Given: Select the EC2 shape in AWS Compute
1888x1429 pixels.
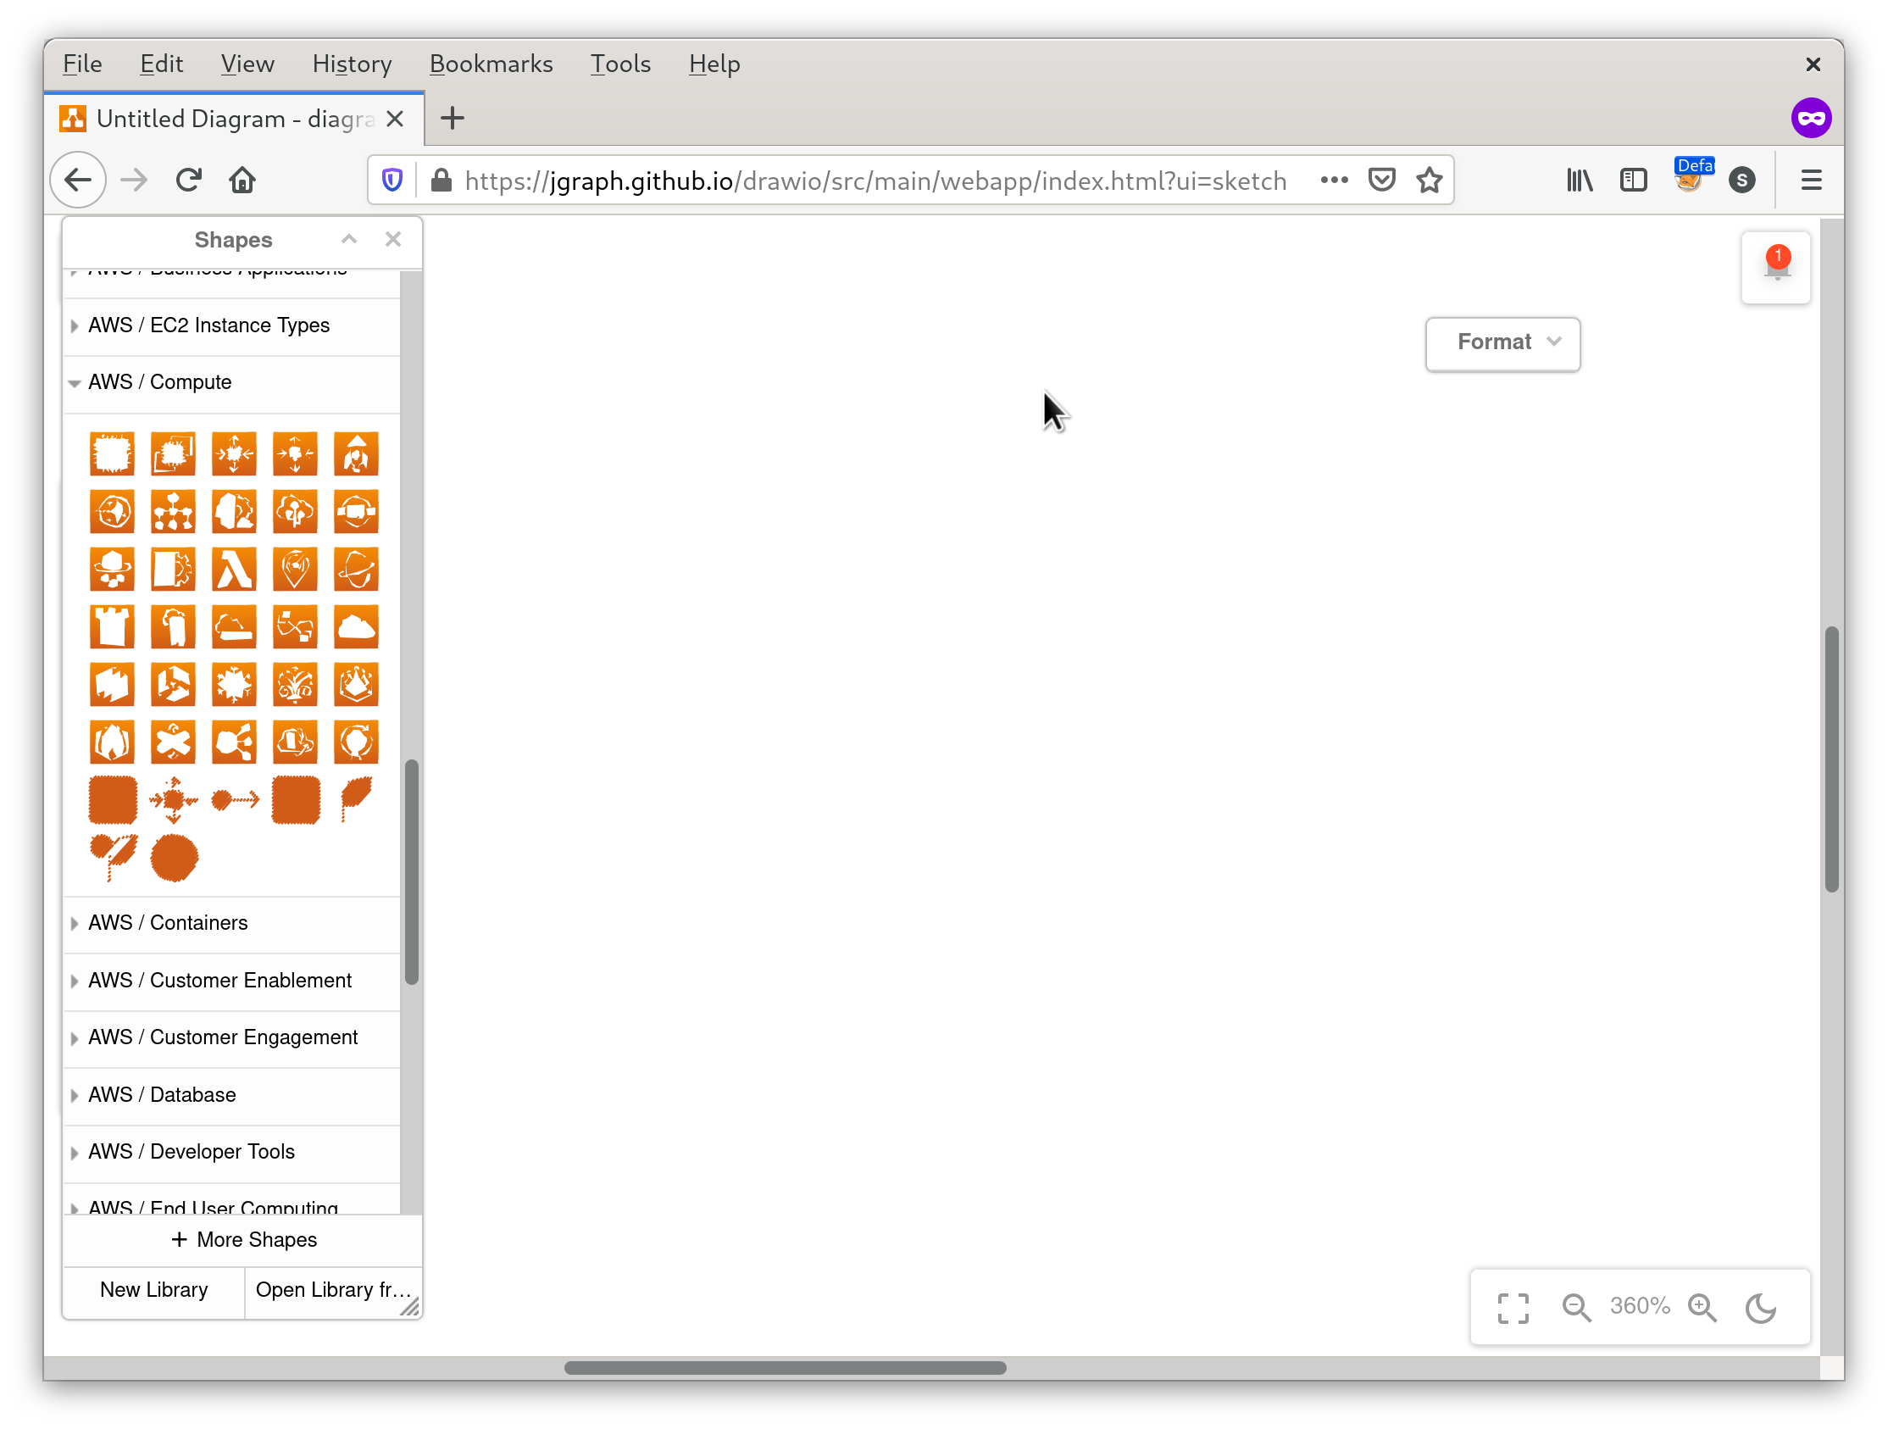Looking at the screenshot, I should (x=112, y=453).
